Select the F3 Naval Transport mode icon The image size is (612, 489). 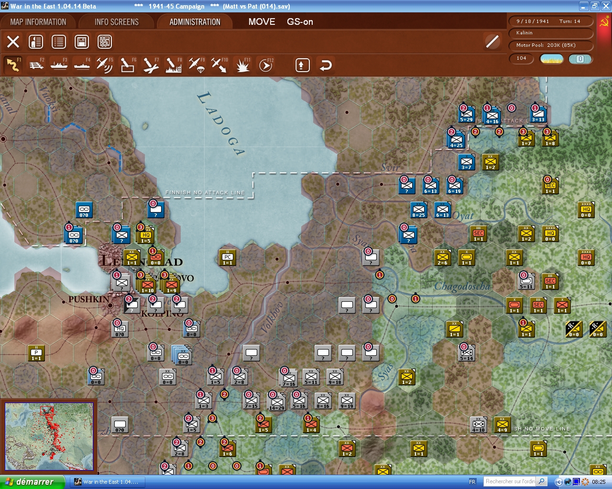tap(59, 65)
